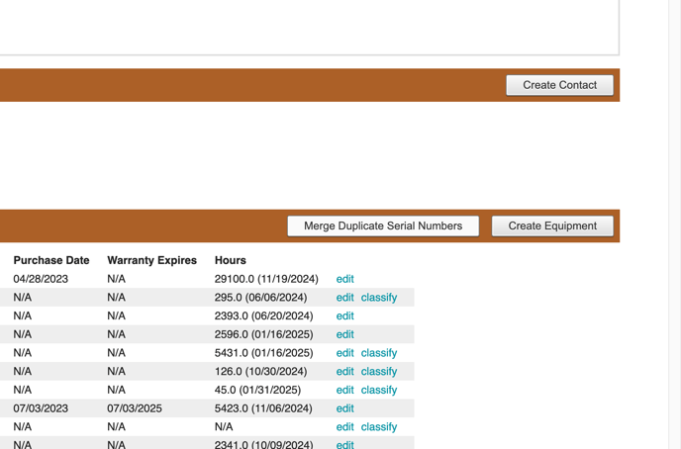Classify the row with 295.0 hours
681x449 pixels.
pyautogui.click(x=378, y=298)
